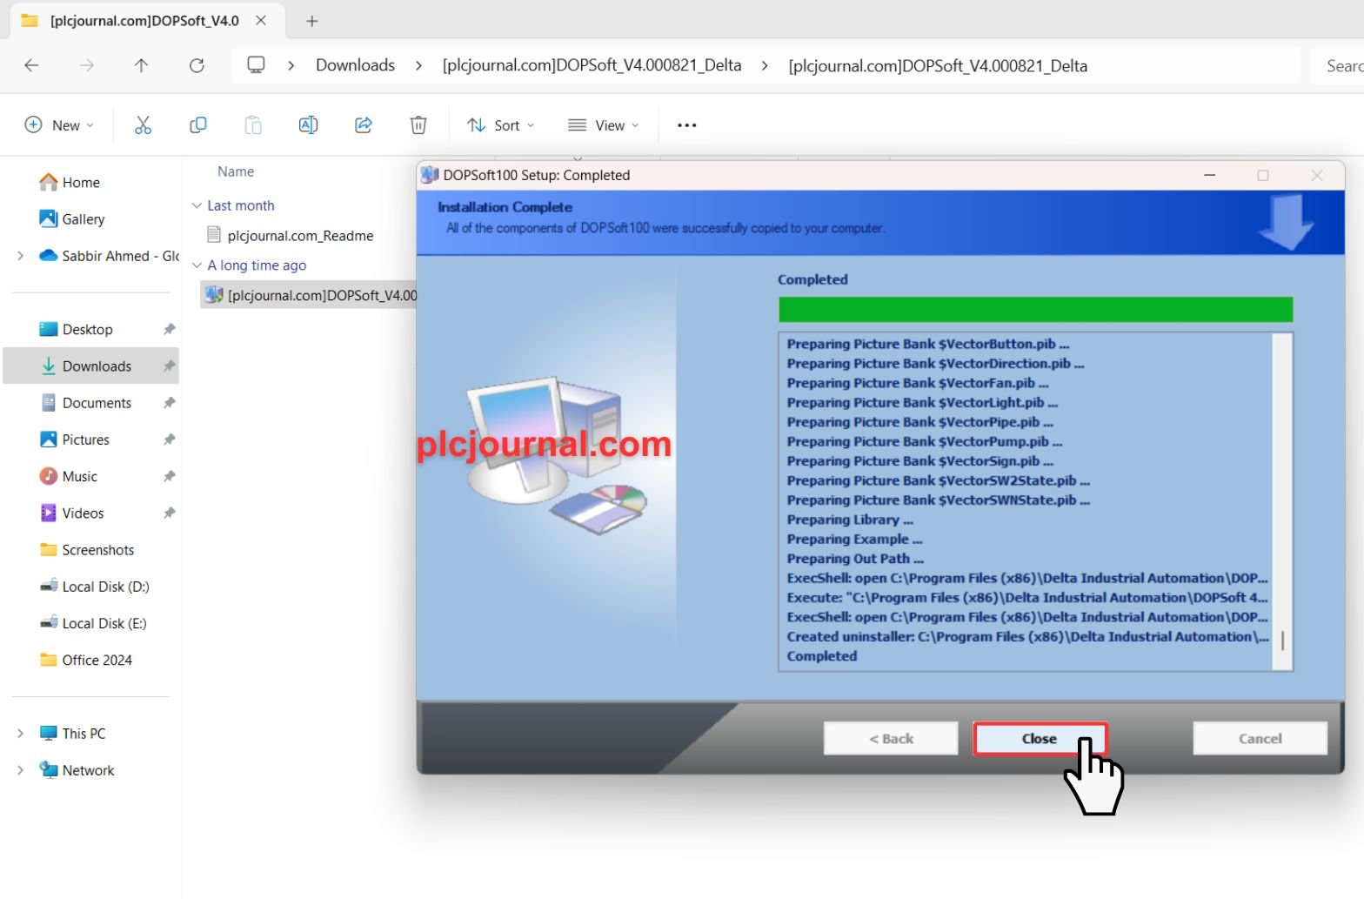This screenshot has width=1364, height=899.
Task: Open Gallery in the sidebar
Action: coord(72,219)
